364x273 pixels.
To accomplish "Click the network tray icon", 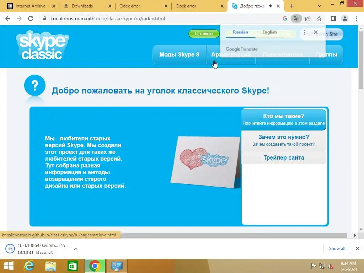I will click(x=322, y=266).
